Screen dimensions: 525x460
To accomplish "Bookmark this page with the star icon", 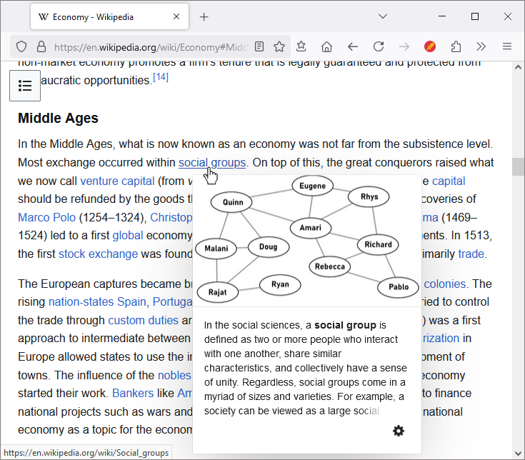I will [x=279, y=46].
